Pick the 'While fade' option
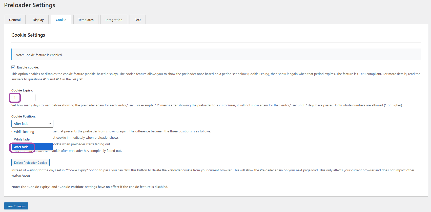The height and width of the screenshot is (212, 431). coord(22,139)
